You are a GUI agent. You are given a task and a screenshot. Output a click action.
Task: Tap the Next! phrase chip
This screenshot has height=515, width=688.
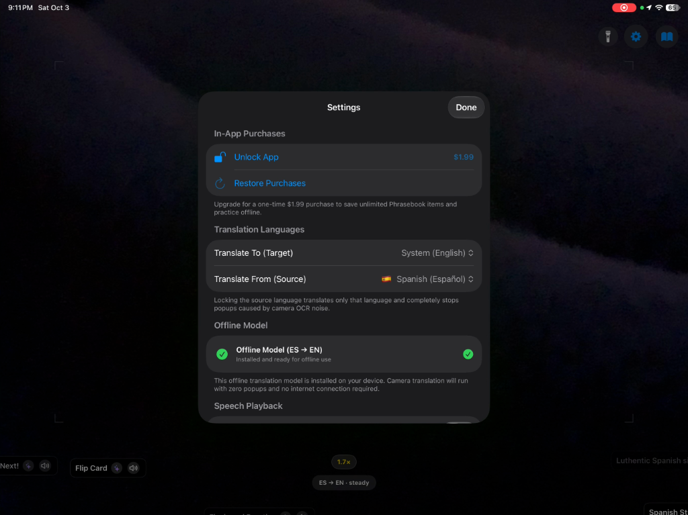point(28,466)
